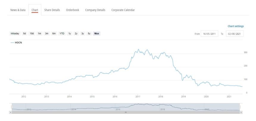Click the right navigator range handle
The image size is (256, 121).
tap(240, 107)
